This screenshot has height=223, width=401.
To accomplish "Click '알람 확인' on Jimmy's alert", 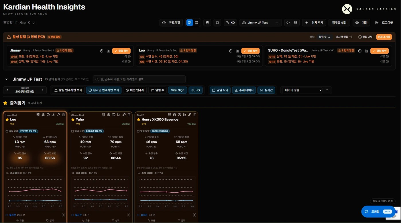I will click(121, 51).
